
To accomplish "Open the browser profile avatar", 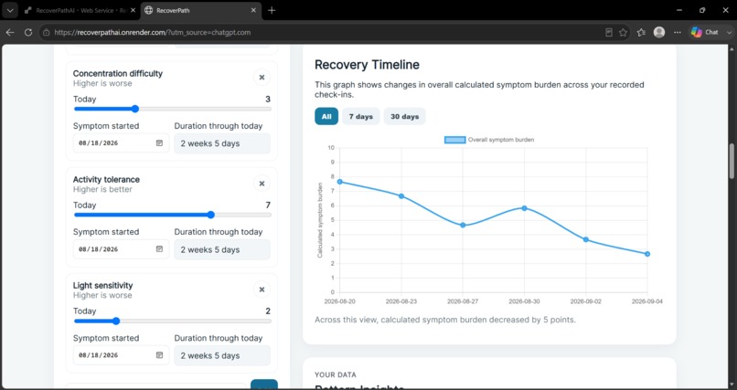I will click(x=659, y=32).
